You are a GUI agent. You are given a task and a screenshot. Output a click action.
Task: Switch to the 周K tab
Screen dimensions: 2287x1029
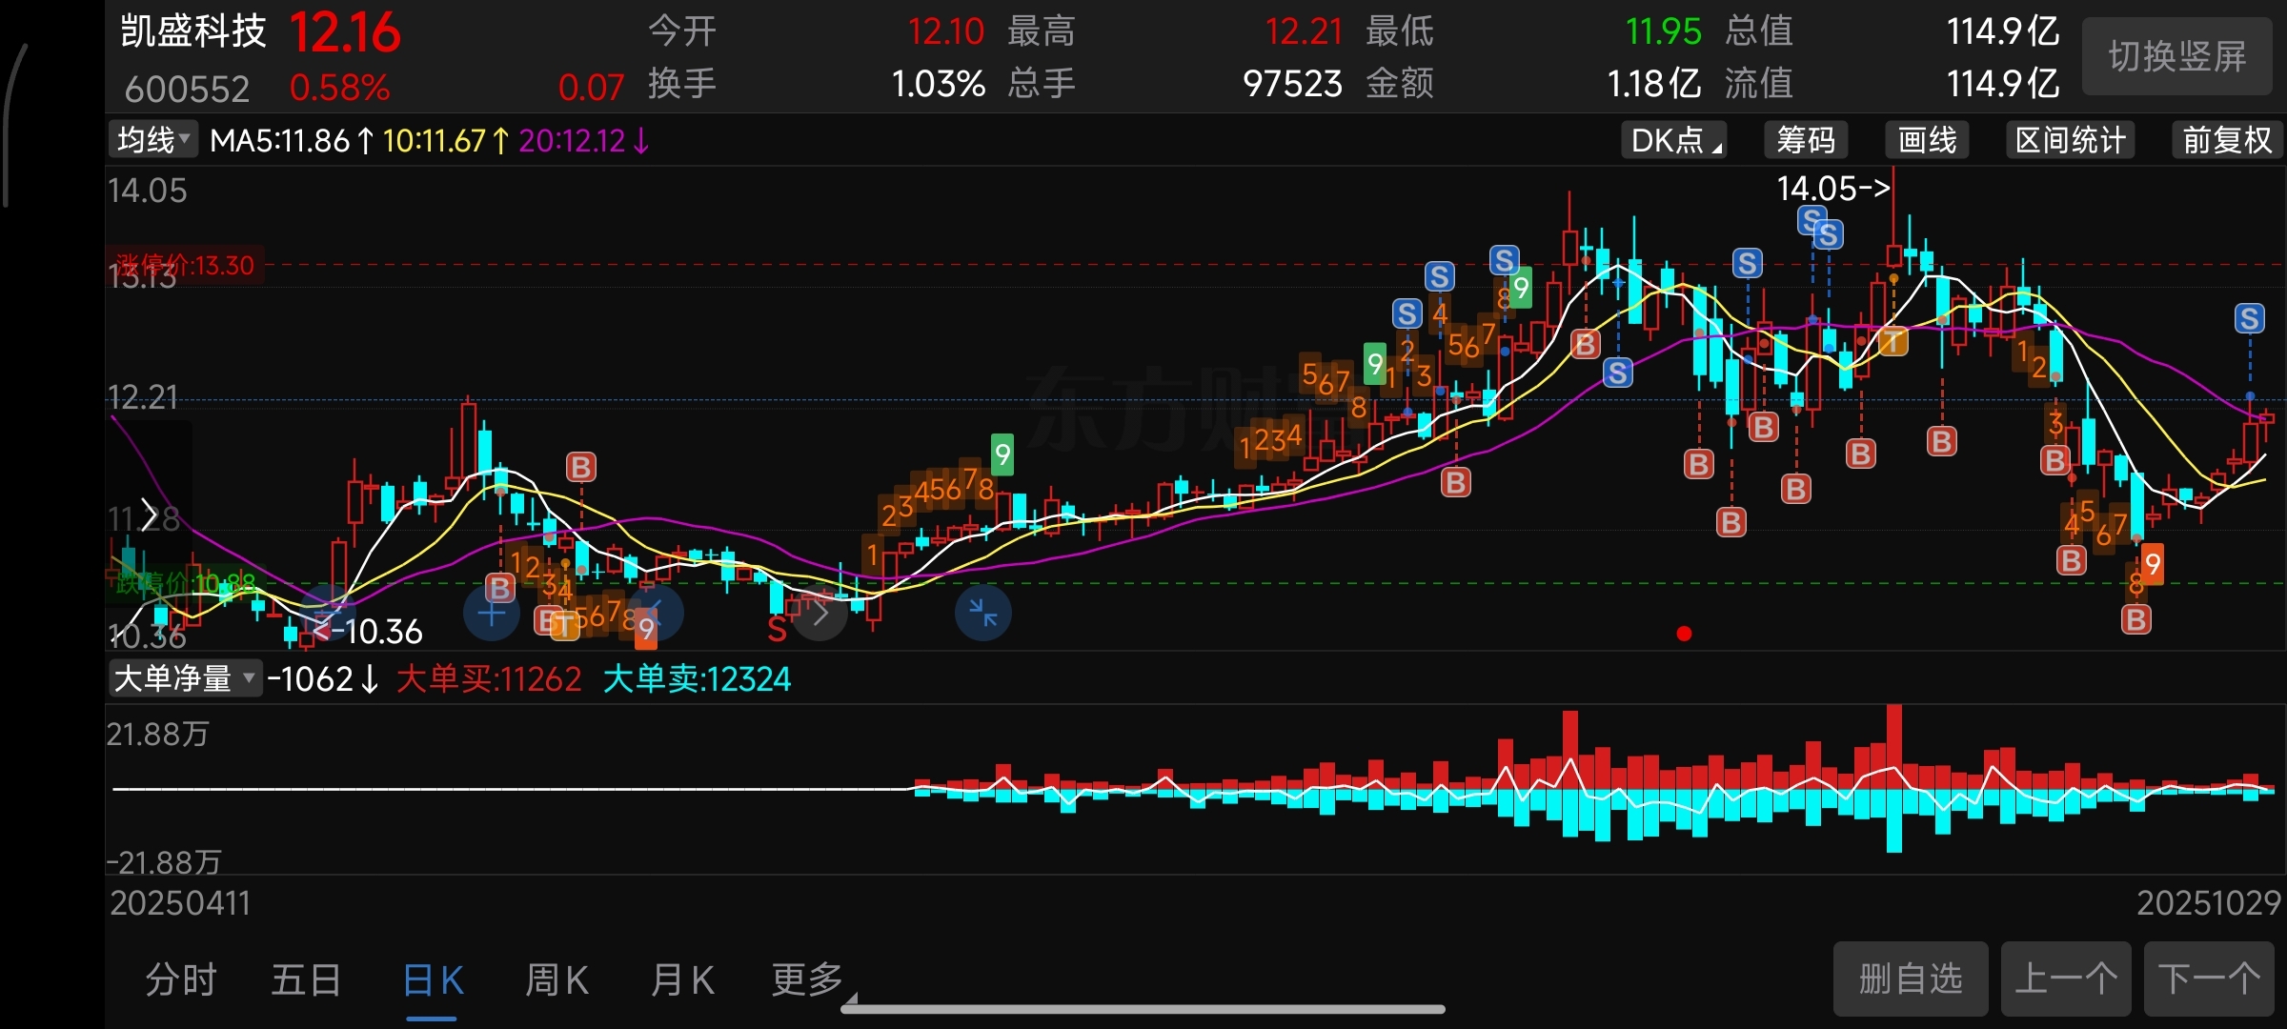[x=557, y=979]
